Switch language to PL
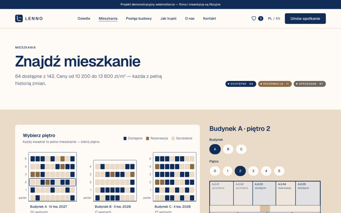 coord(270,19)
